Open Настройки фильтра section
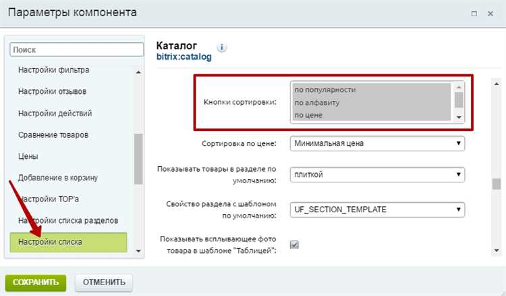 point(53,70)
